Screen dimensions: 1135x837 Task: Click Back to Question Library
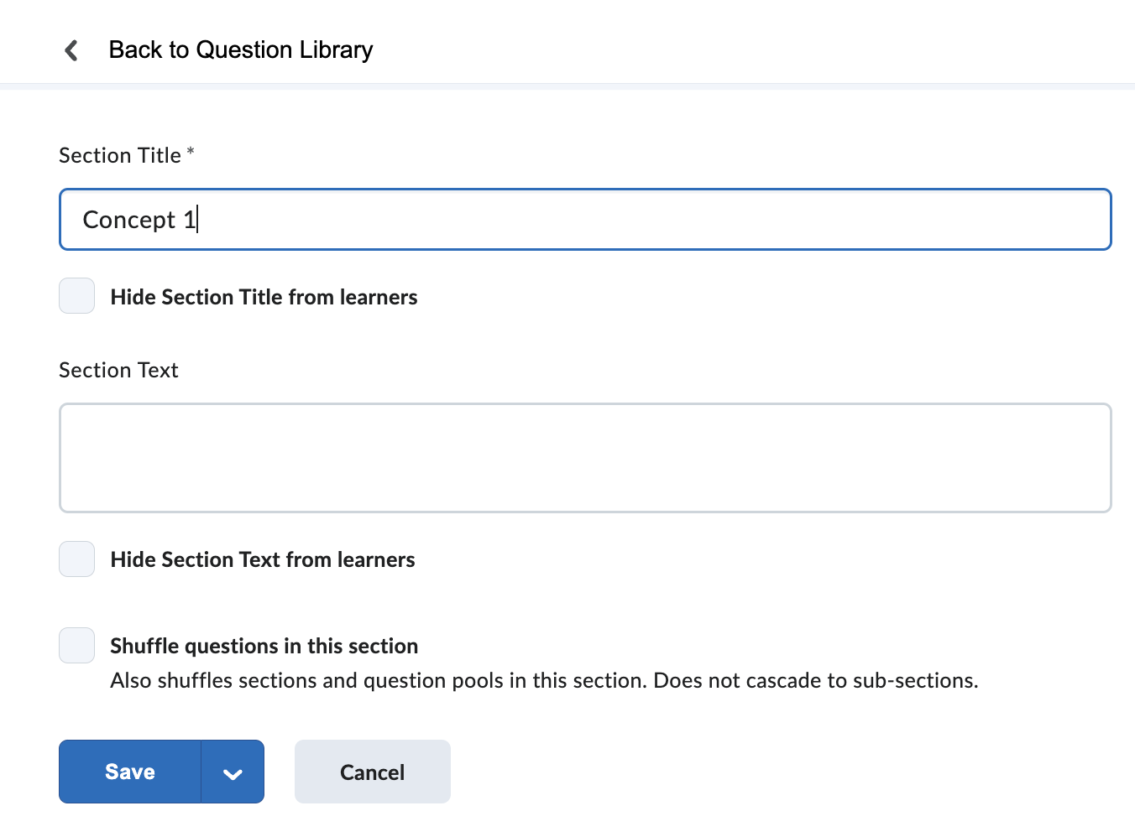240,49
